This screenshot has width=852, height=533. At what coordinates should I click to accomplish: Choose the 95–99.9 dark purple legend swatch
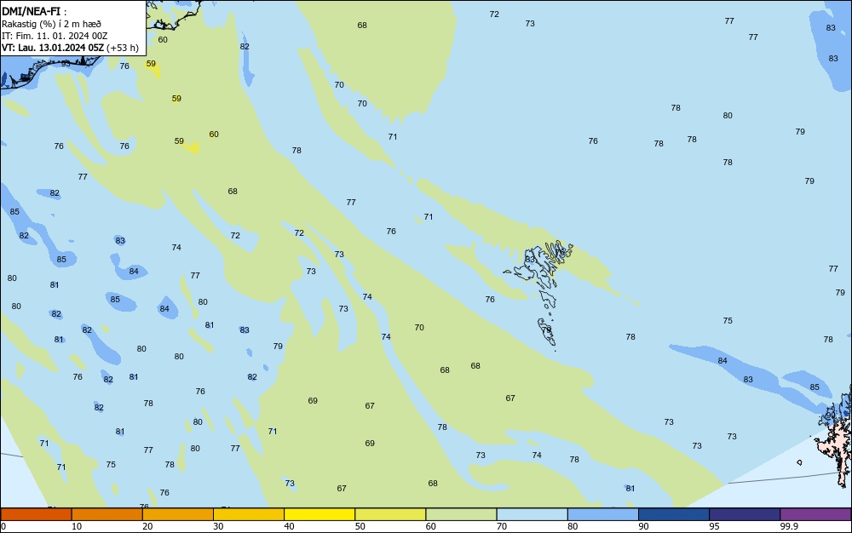pos(745,514)
